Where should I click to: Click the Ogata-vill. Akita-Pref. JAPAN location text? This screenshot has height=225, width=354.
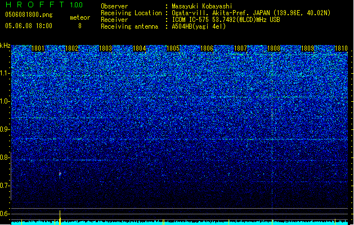pyautogui.click(x=251, y=13)
